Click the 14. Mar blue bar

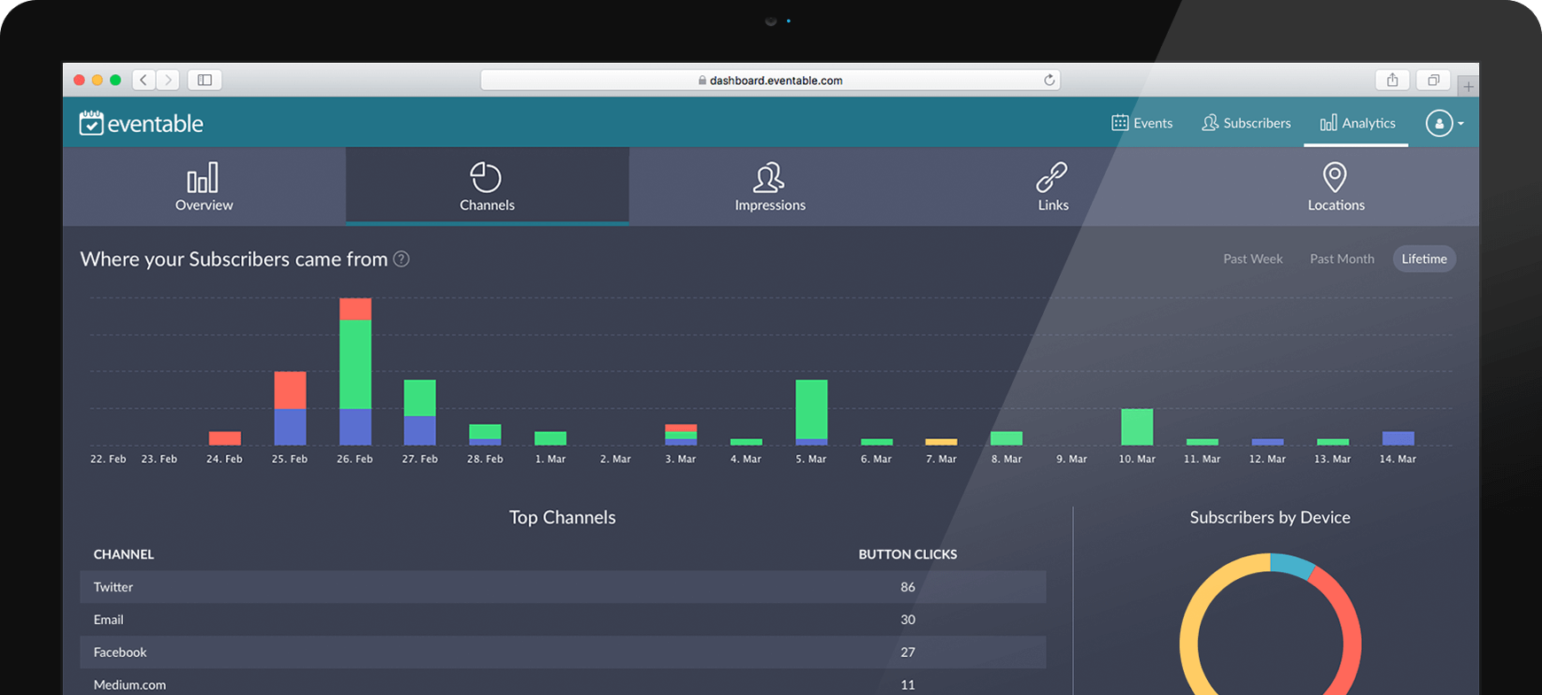click(1398, 438)
